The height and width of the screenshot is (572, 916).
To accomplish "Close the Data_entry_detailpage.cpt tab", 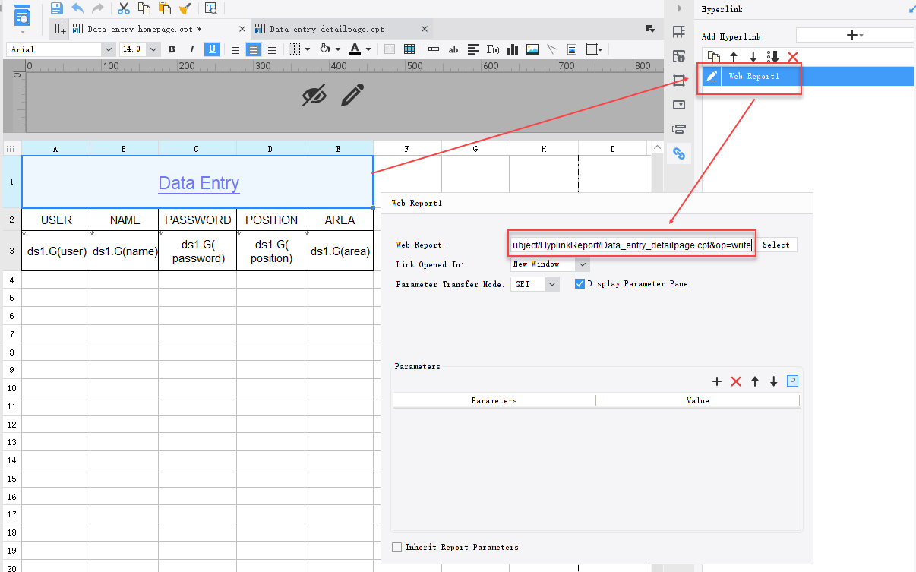I will pyautogui.click(x=425, y=29).
